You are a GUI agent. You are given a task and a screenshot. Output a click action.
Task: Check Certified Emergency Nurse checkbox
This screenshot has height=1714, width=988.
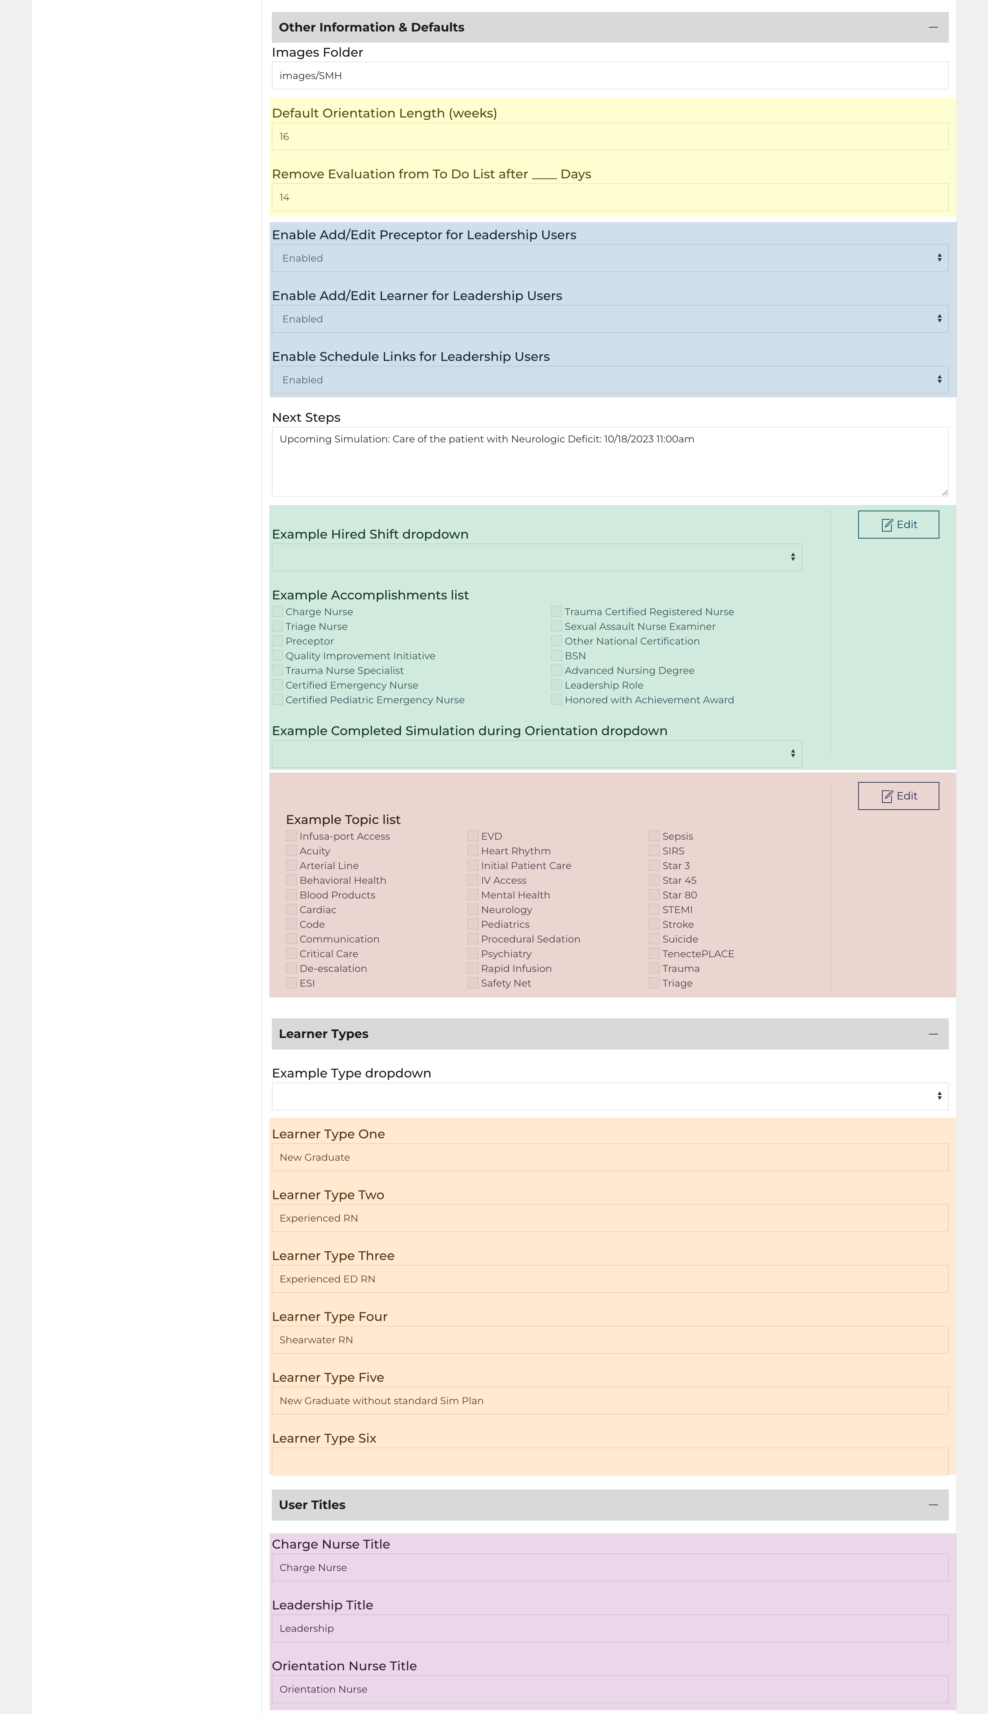pos(277,684)
